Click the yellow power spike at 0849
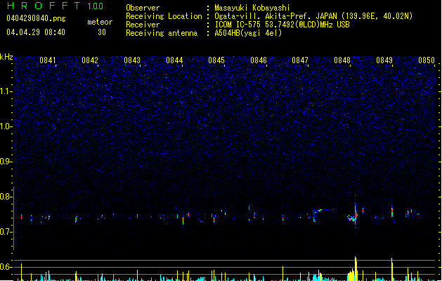The width and height of the screenshot is (442, 281). click(x=392, y=269)
